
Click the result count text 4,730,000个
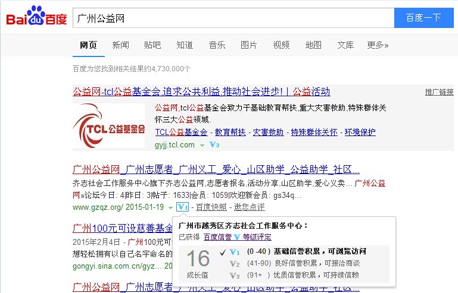(x=171, y=69)
